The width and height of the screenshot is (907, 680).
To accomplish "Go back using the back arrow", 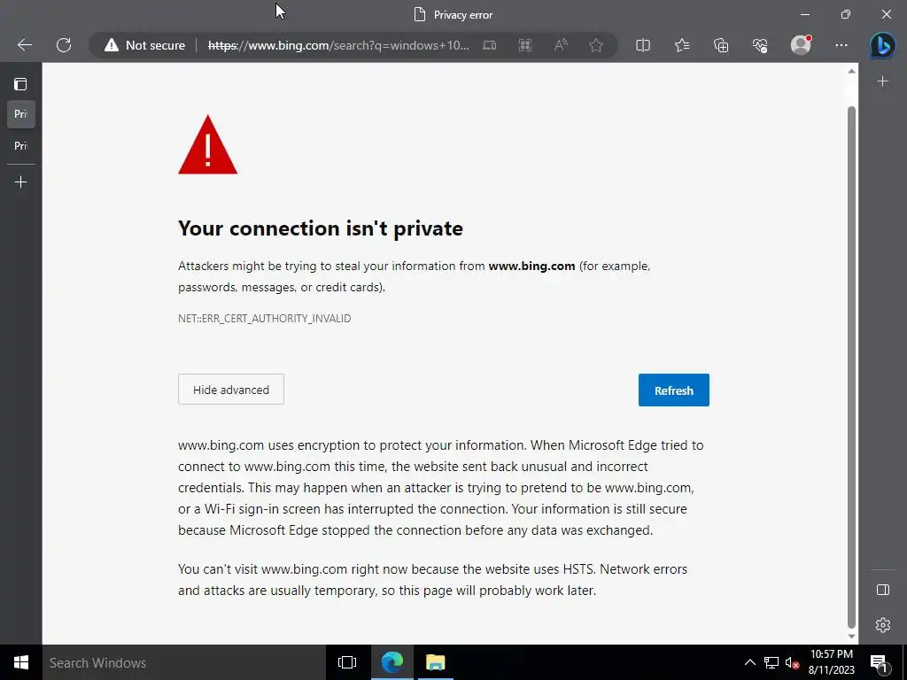I will click(24, 45).
